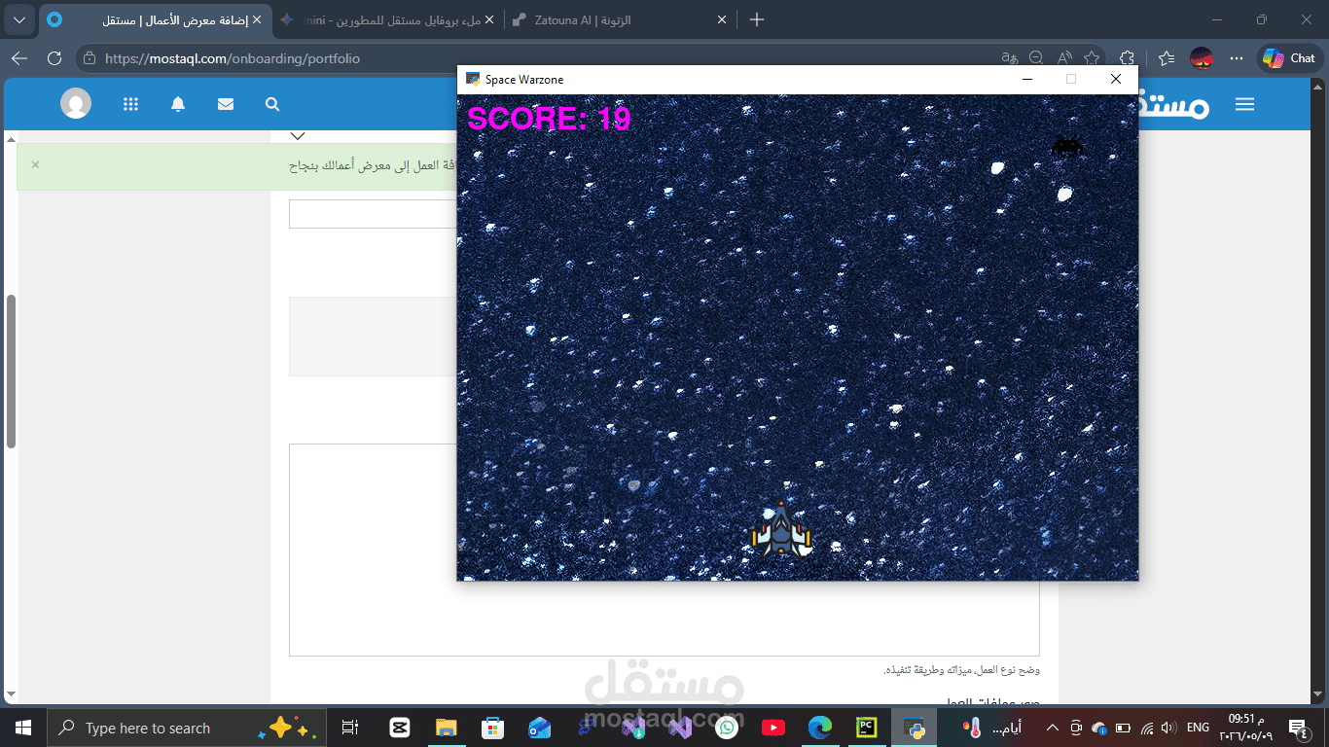1329x747 pixels.
Task: Open the browser profile avatar
Action: (x=1202, y=58)
